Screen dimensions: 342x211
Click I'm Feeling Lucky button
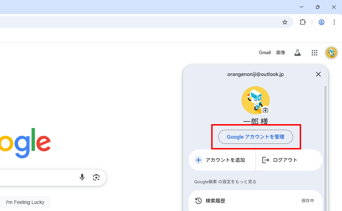pos(25,202)
